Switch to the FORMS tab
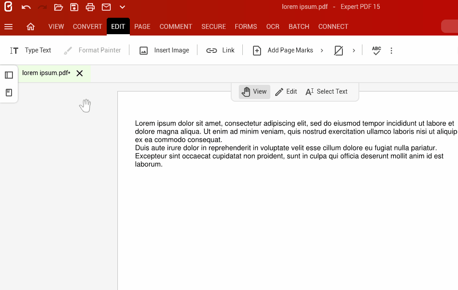 point(246,27)
